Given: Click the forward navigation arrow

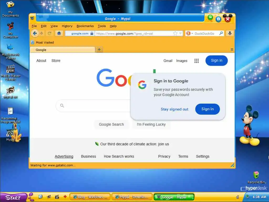Looking at the screenshot, I should 41,33.
